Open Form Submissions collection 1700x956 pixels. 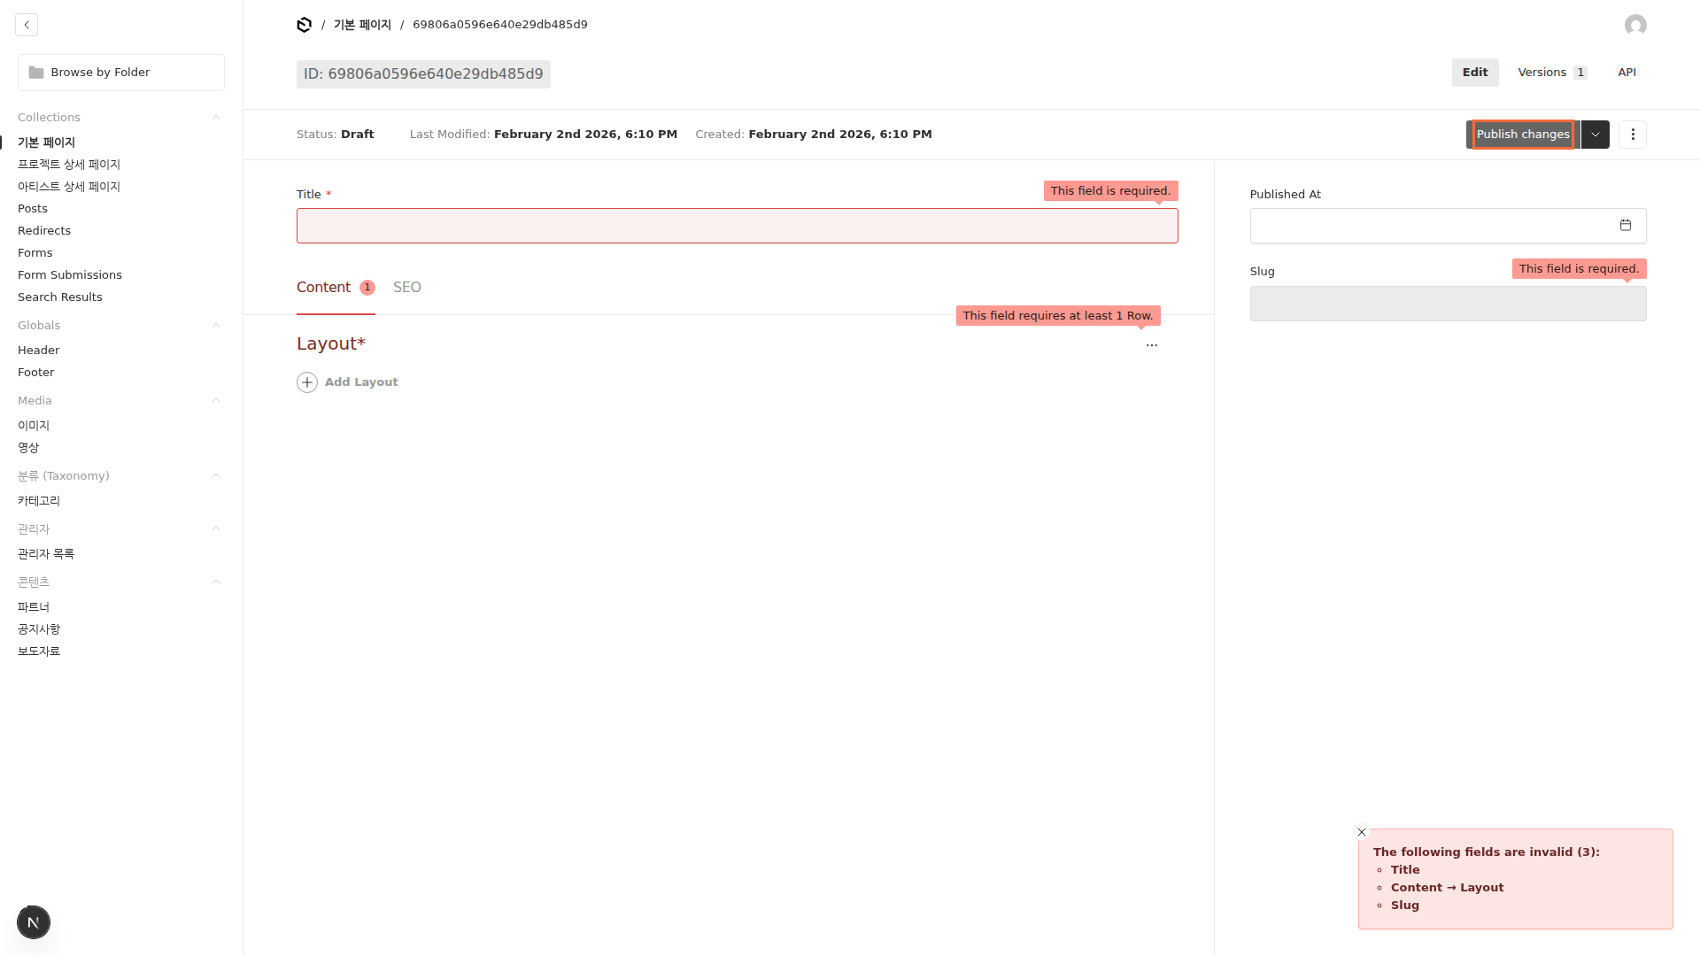coord(70,275)
